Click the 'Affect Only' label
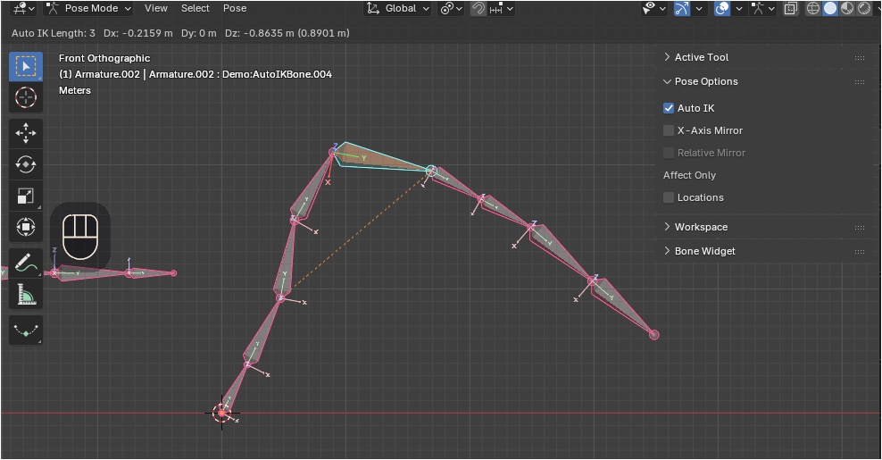The image size is (882, 460). (x=690, y=175)
